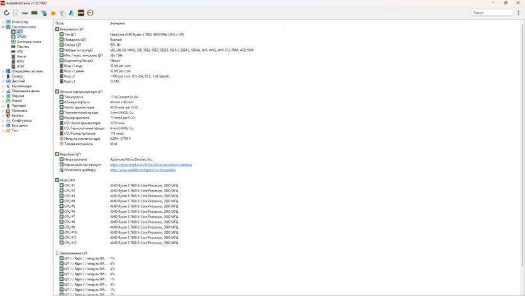Select the CPU #12 row

[x=119, y=242]
